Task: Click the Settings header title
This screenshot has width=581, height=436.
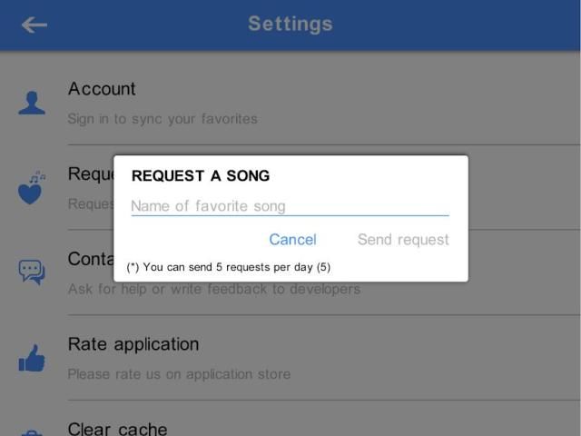Action: point(290,25)
